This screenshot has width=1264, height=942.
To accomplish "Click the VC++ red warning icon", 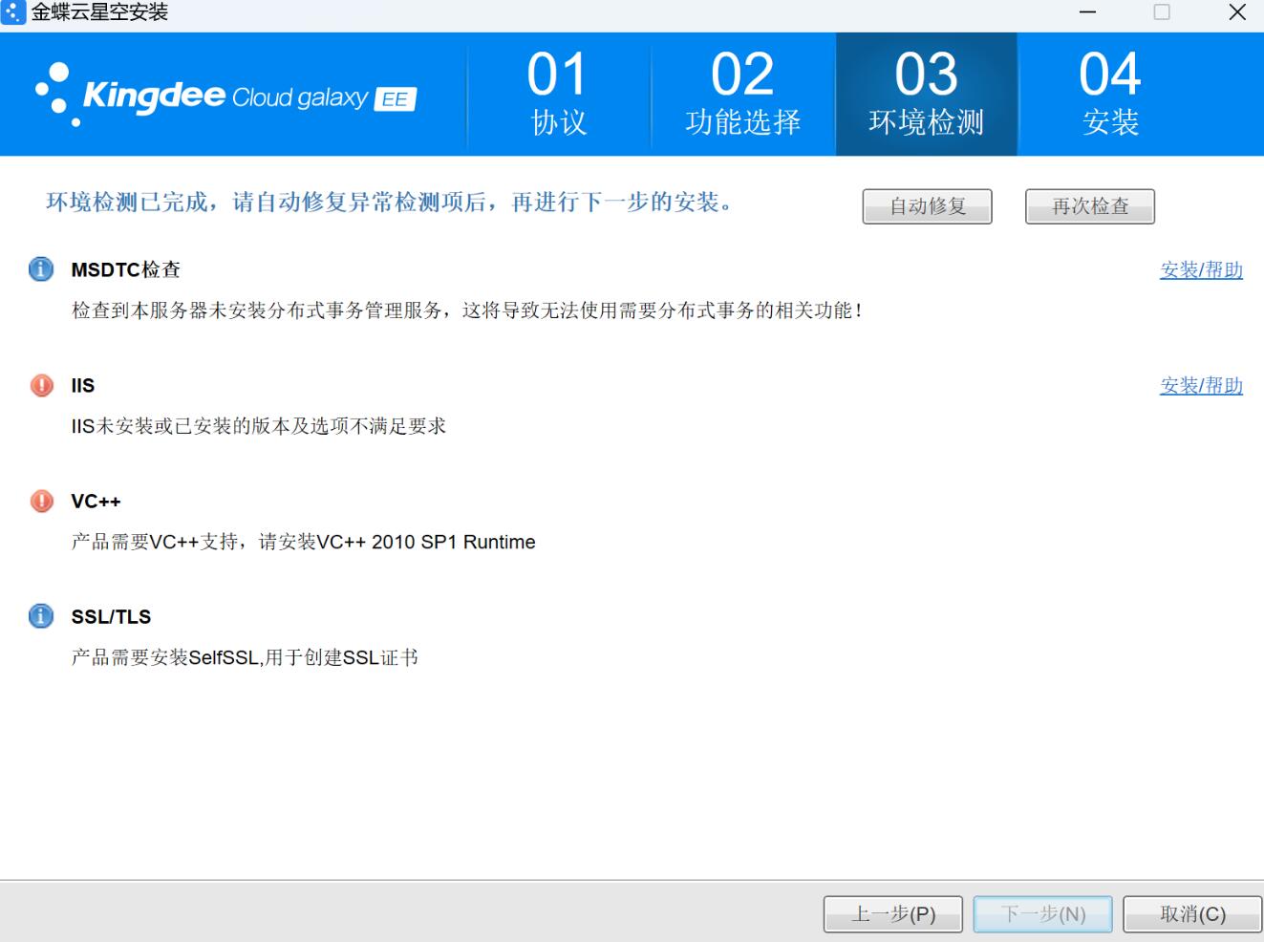I will (x=42, y=501).
